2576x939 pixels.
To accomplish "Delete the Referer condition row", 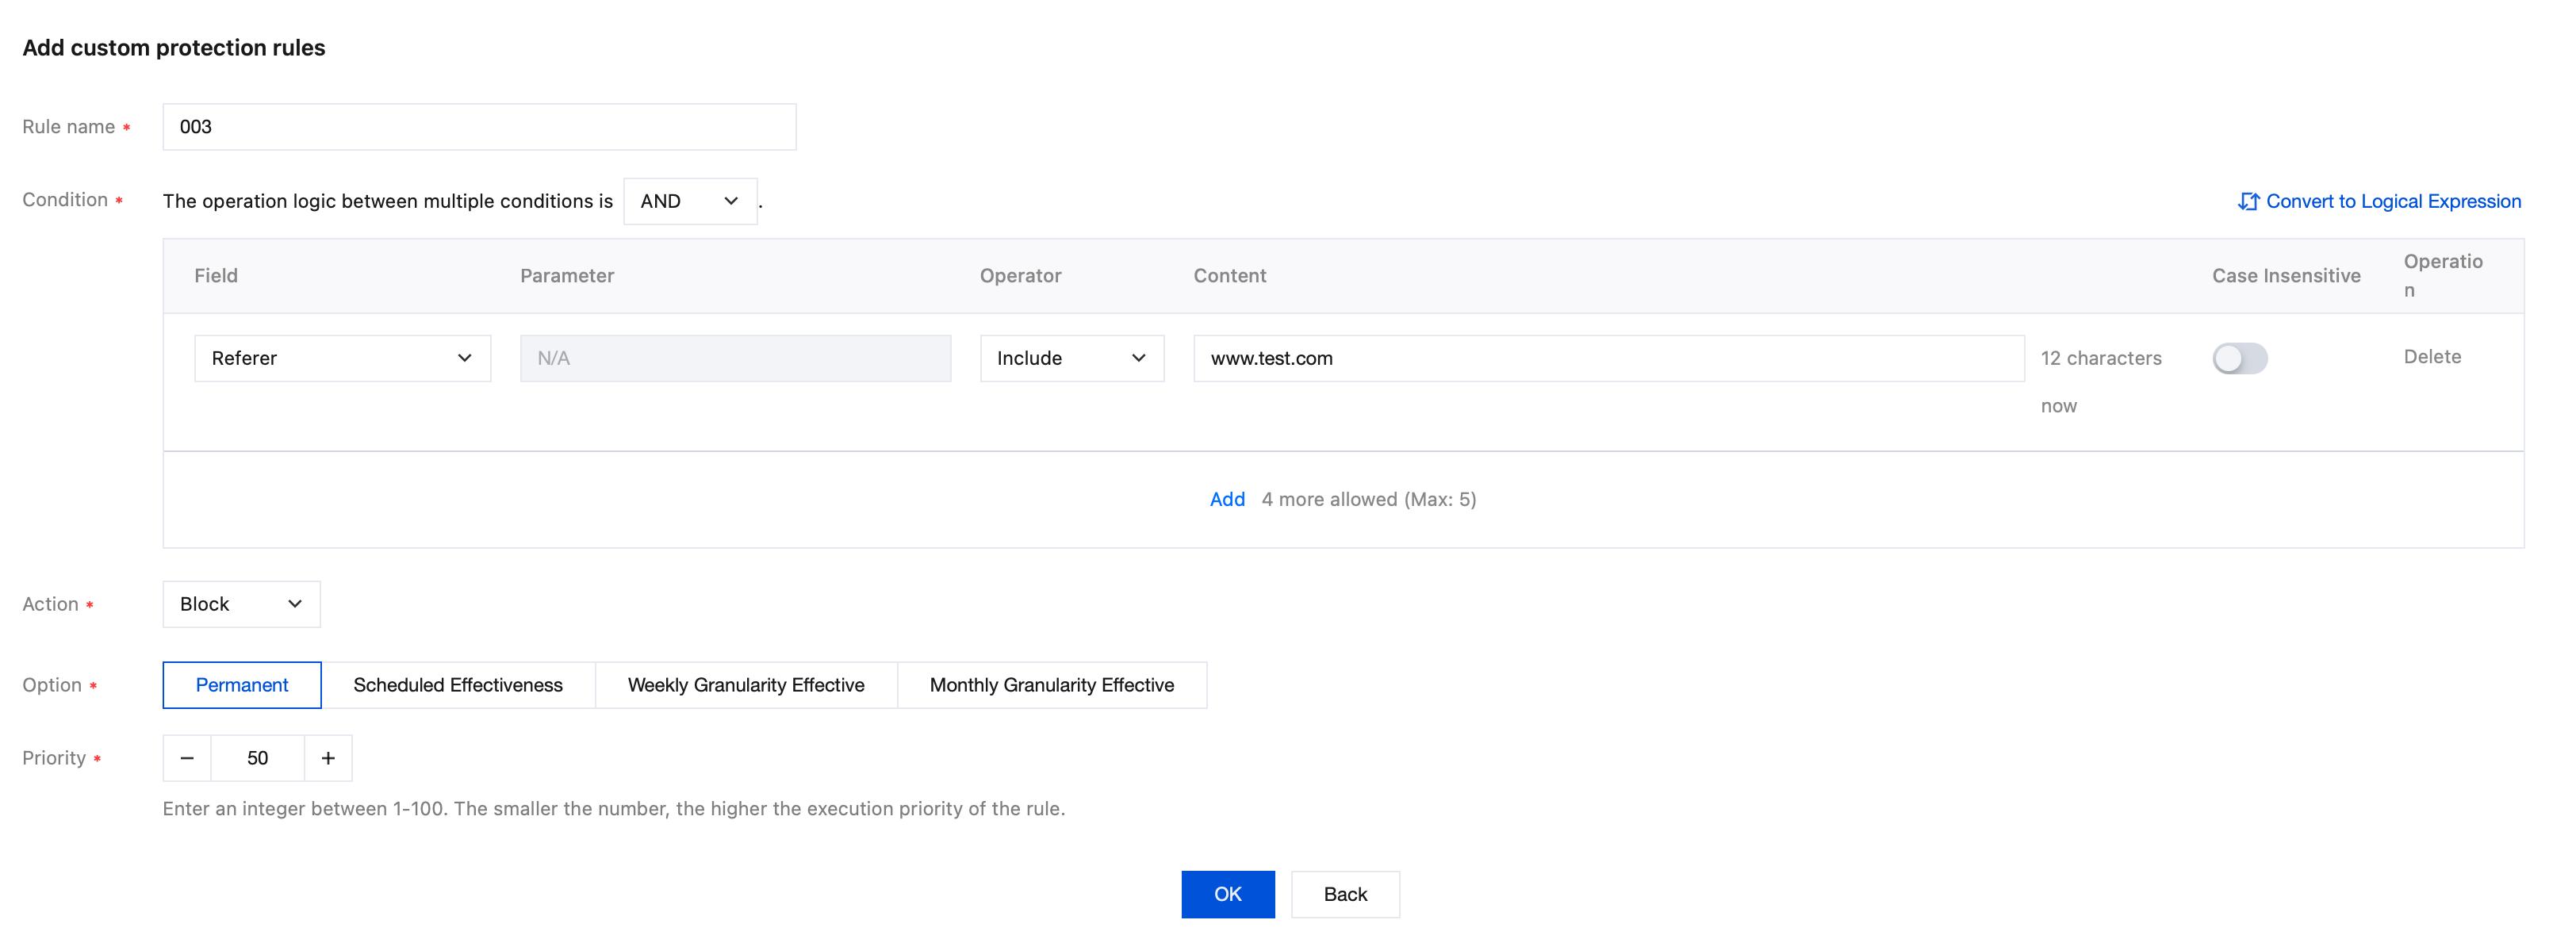I will (x=2432, y=357).
